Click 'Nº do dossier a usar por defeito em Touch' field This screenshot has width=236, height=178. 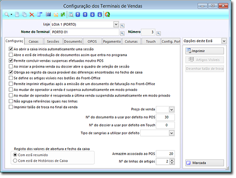(x=165, y=125)
